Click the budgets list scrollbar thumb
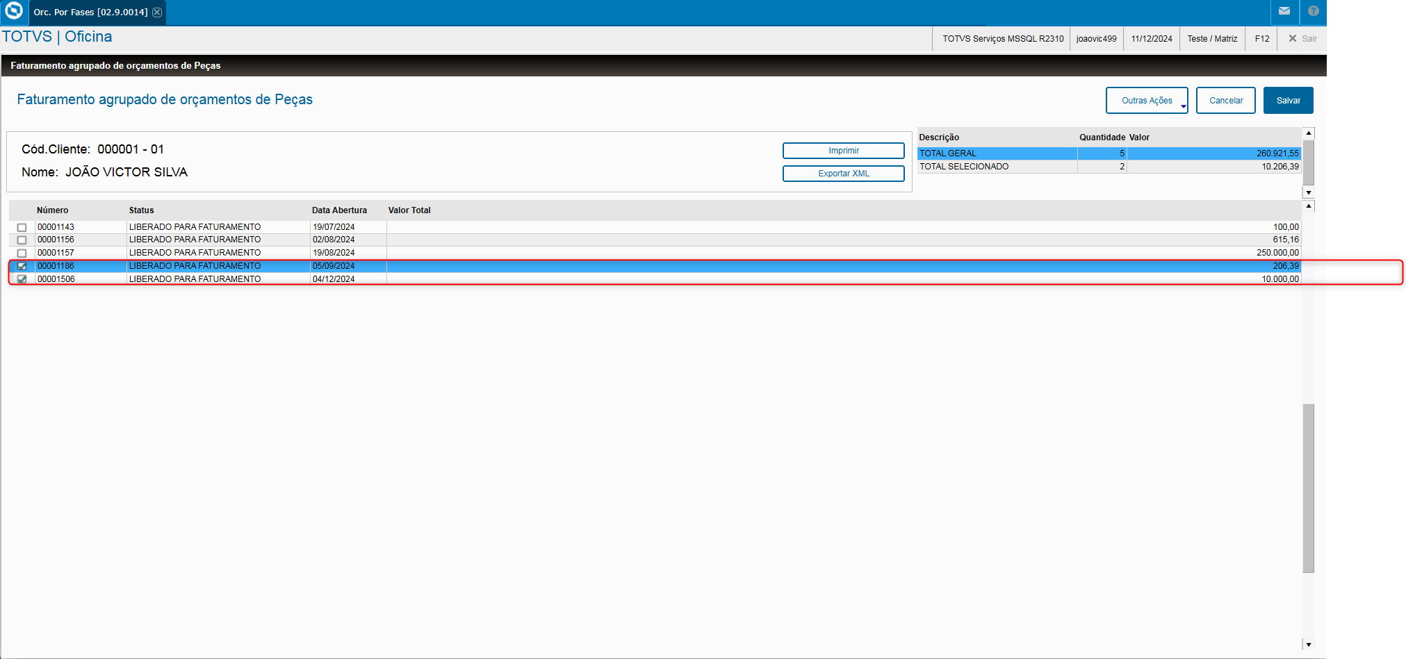Screen dimensions: 1406x659 (1309, 488)
